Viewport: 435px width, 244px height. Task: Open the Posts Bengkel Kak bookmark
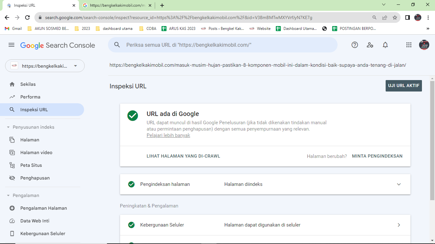point(223,29)
